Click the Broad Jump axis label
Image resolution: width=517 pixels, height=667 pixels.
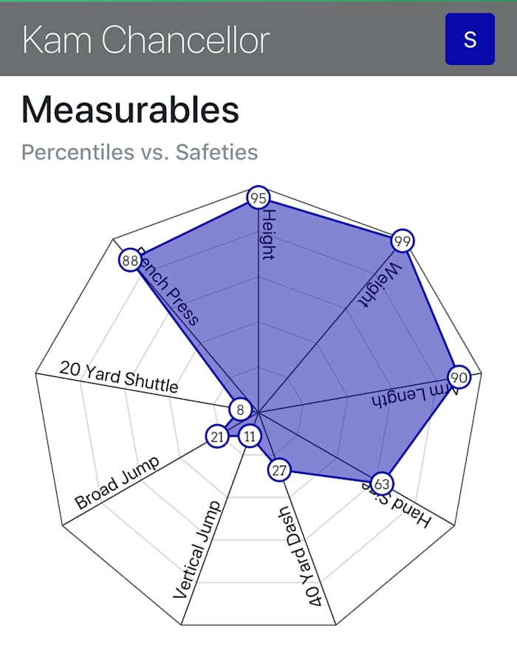(117, 483)
